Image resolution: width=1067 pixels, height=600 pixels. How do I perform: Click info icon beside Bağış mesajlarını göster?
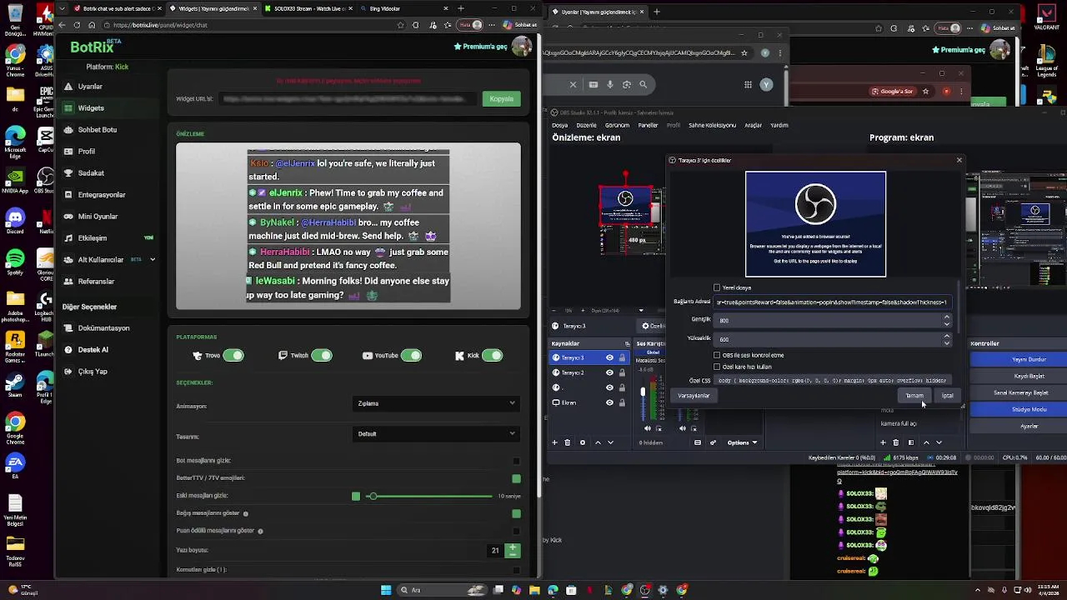point(245,513)
